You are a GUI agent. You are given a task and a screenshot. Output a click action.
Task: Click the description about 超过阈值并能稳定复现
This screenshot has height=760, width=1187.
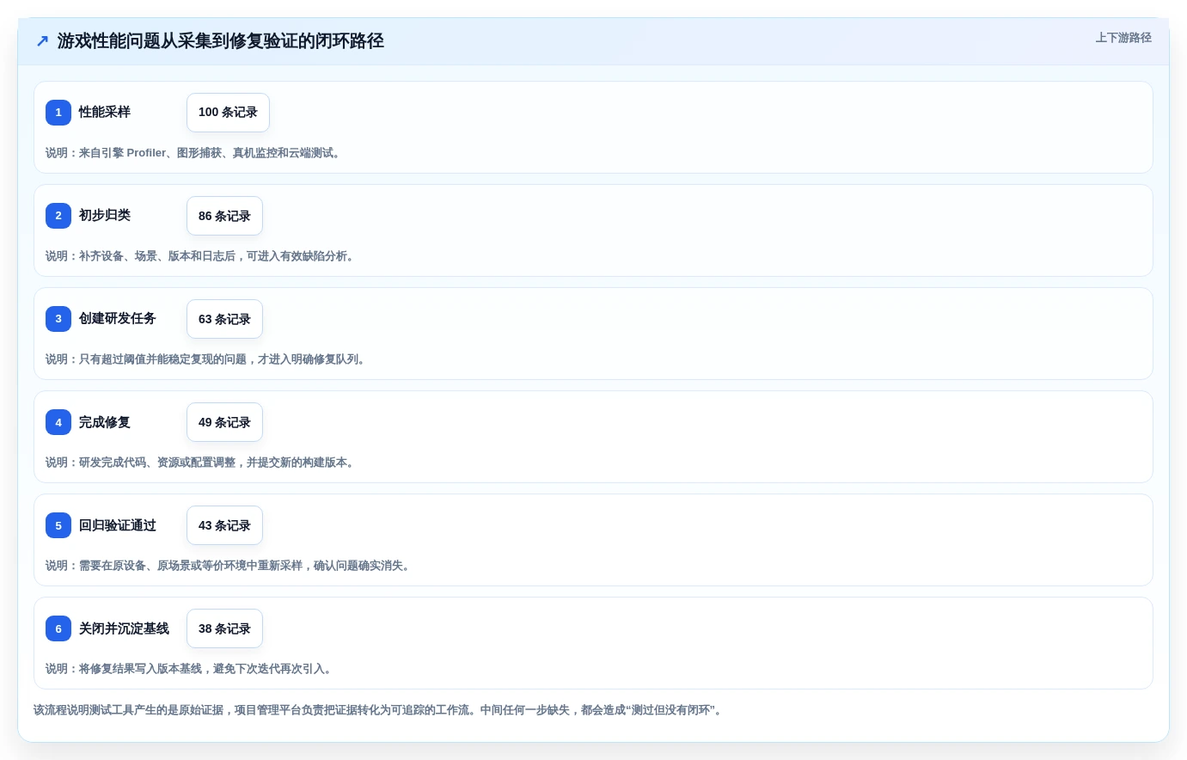pos(207,359)
